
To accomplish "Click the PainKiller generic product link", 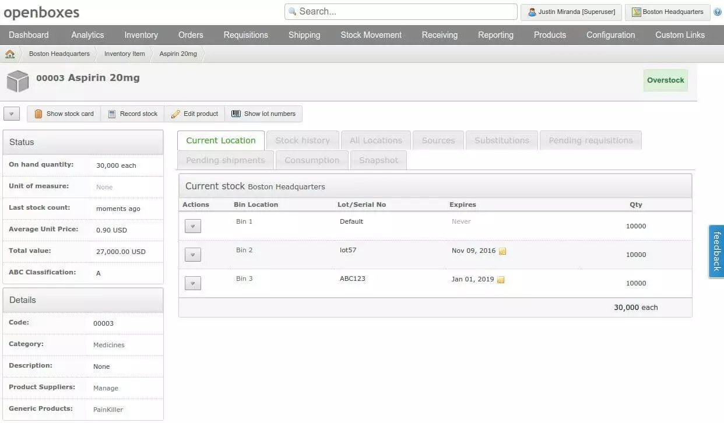I will tap(108, 410).
